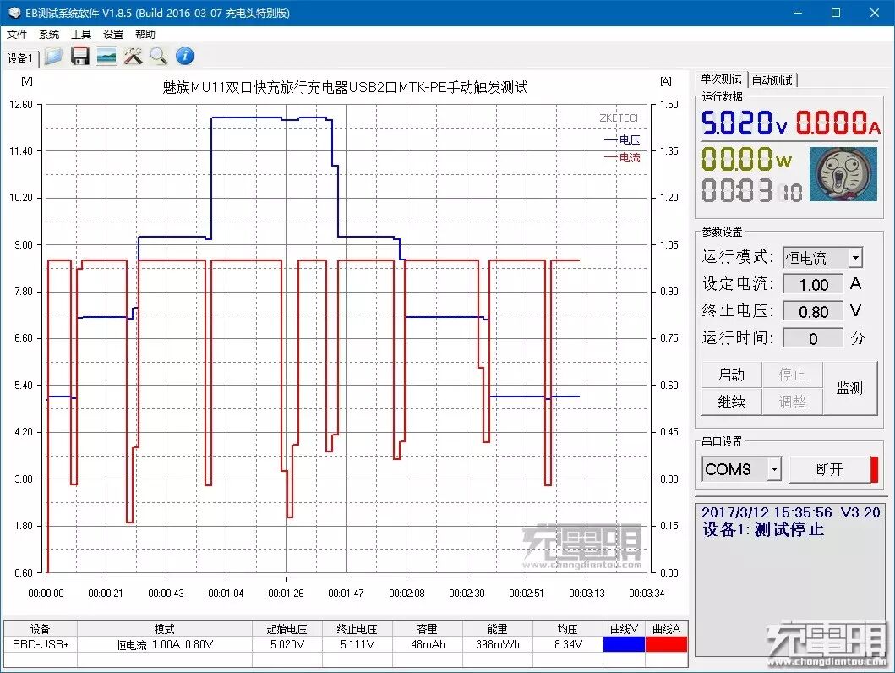Click the 电压 legend entry

(x=622, y=140)
